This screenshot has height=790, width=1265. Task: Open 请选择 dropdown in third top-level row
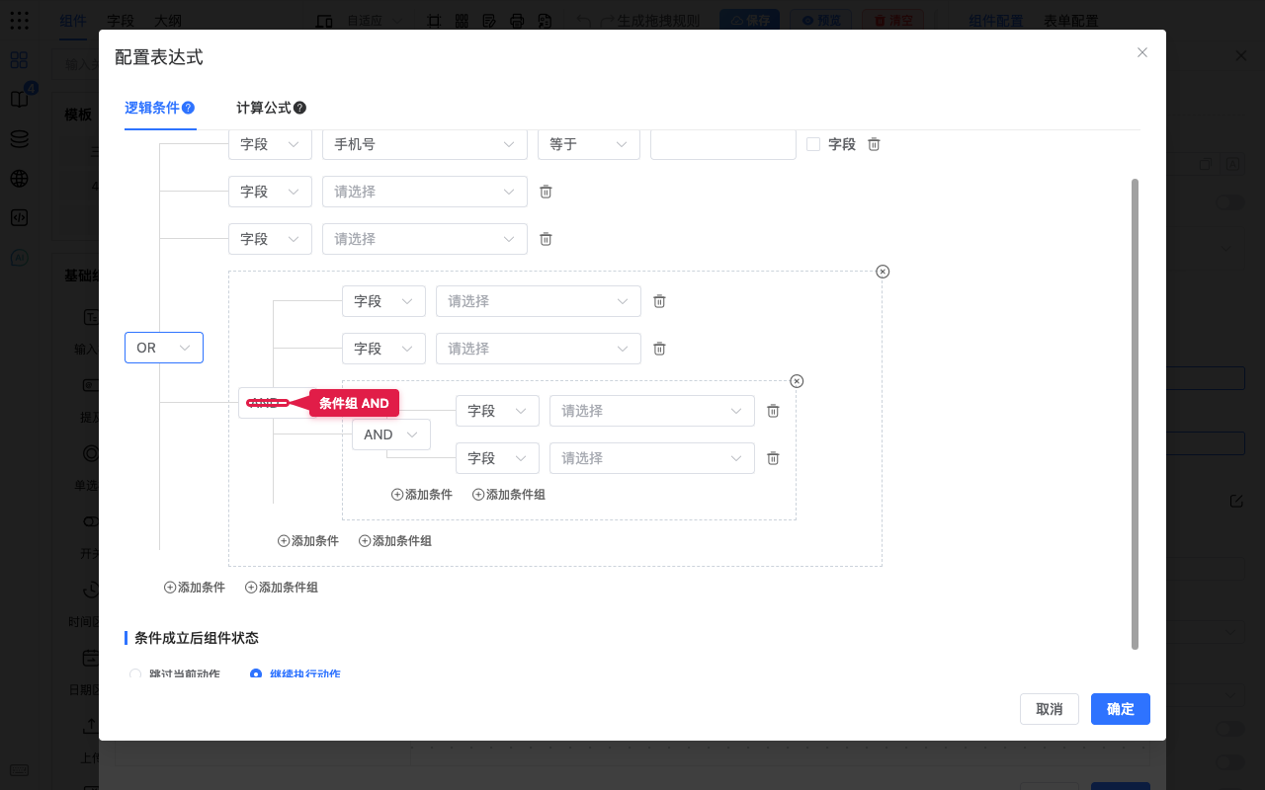[425, 239]
